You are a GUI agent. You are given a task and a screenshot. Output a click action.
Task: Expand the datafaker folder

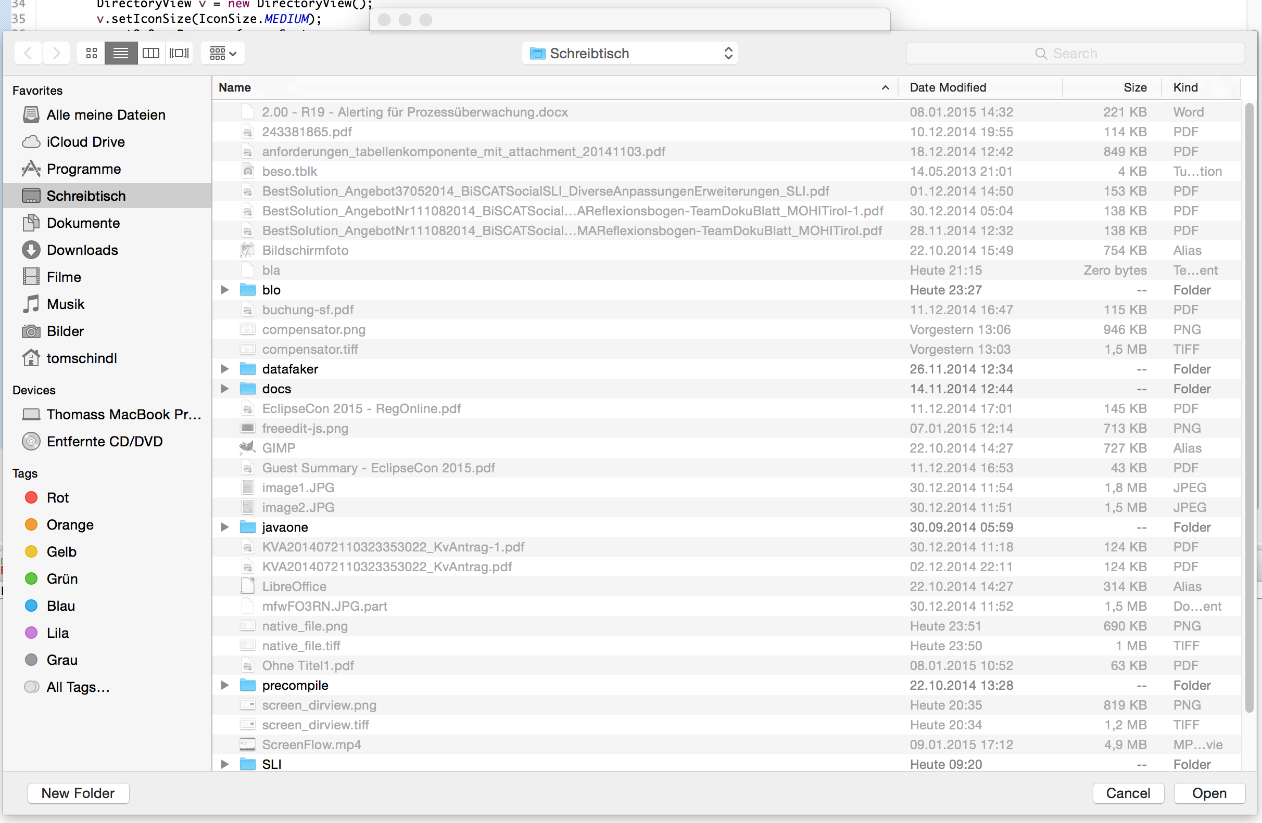click(x=225, y=369)
